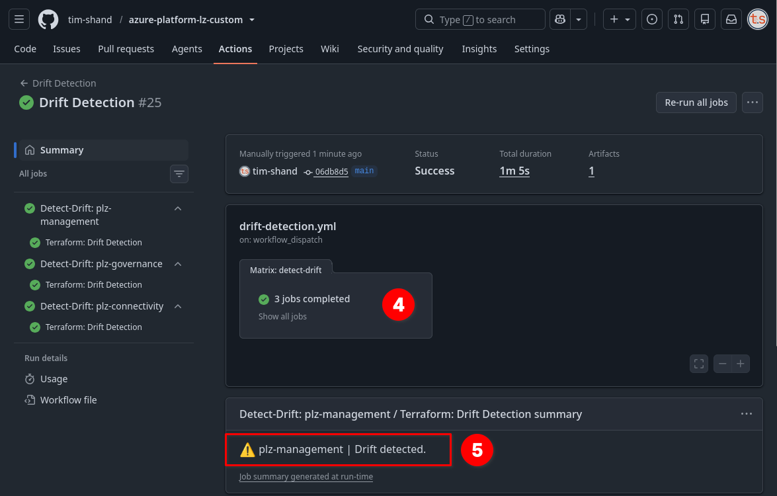The image size is (777, 496).
Task: Open the notifications inbox icon
Action: pos(731,19)
